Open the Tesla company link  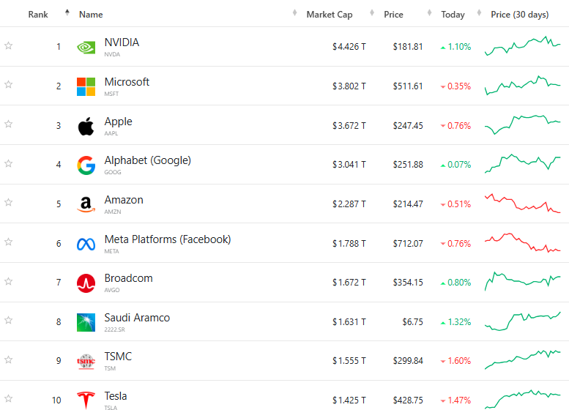pyautogui.click(x=116, y=396)
